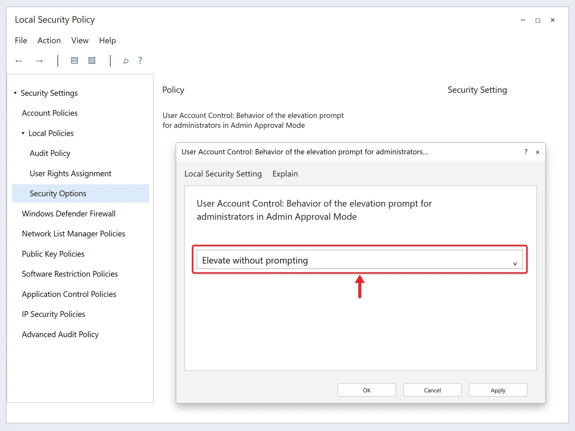
Task: Click the question mark toolbar help icon
Action: click(x=140, y=61)
